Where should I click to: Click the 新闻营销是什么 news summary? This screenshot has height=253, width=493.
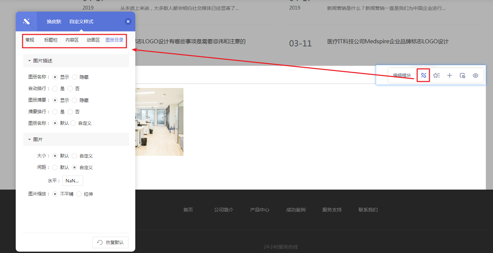[386, 8]
